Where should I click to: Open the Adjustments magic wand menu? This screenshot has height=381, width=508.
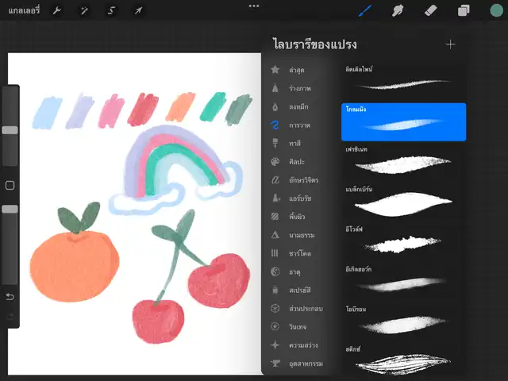[84, 10]
